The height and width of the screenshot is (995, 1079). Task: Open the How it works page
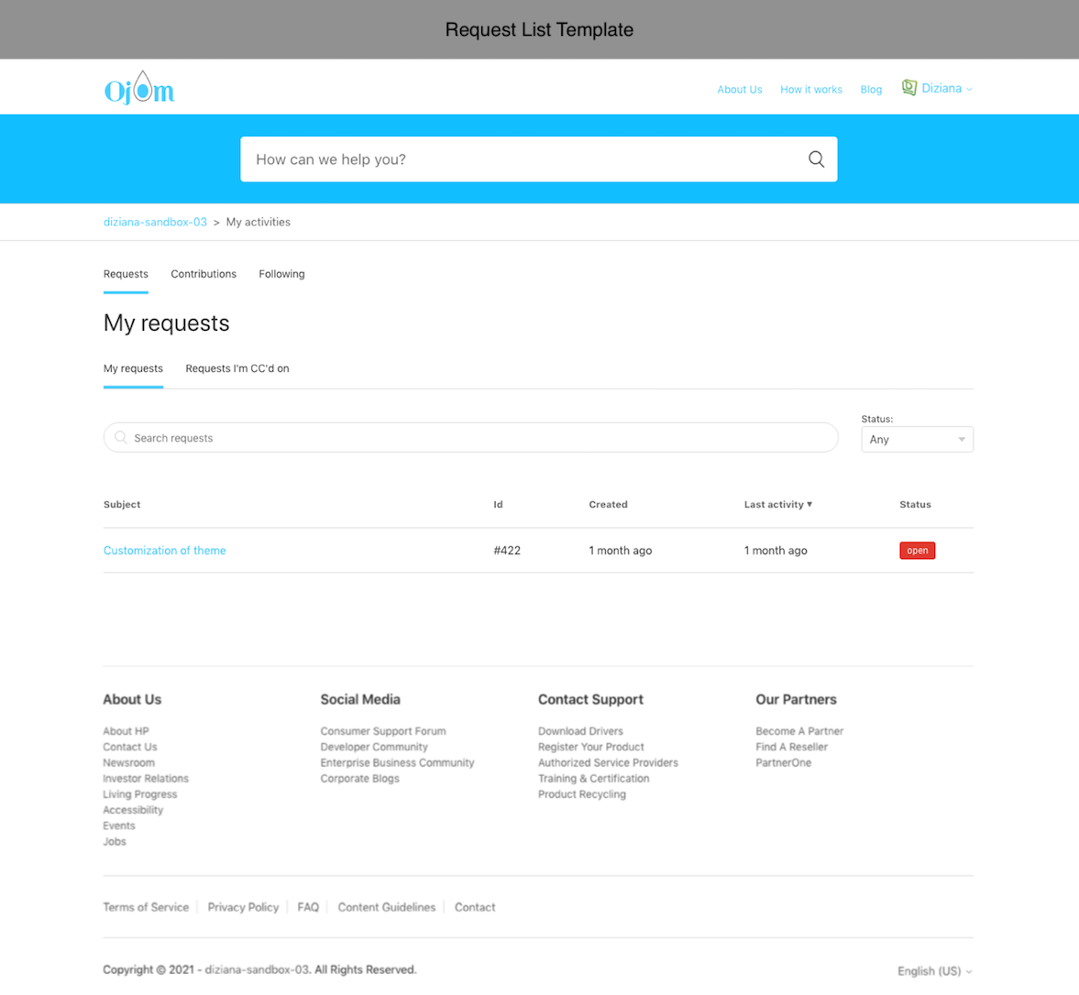[810, 90]
